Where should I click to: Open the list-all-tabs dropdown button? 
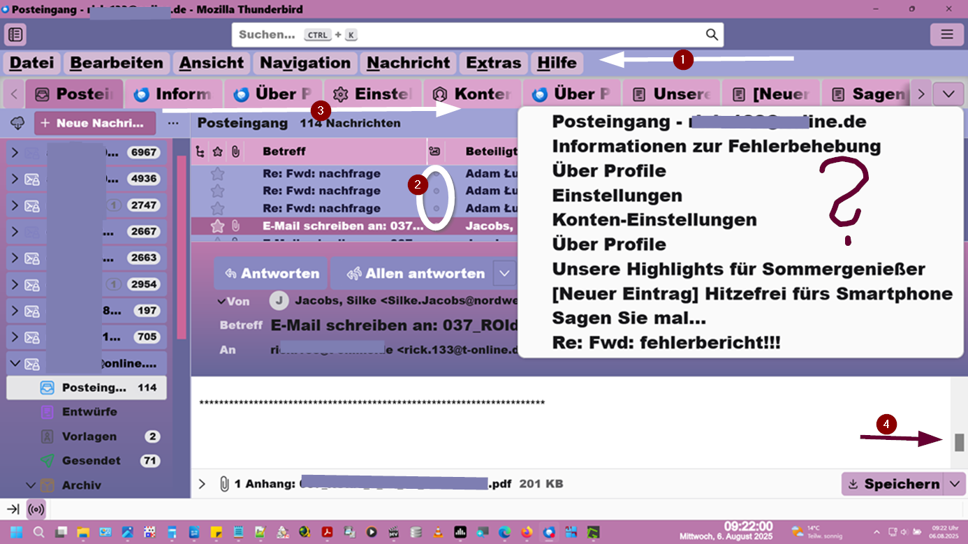[x=948, y=94]
